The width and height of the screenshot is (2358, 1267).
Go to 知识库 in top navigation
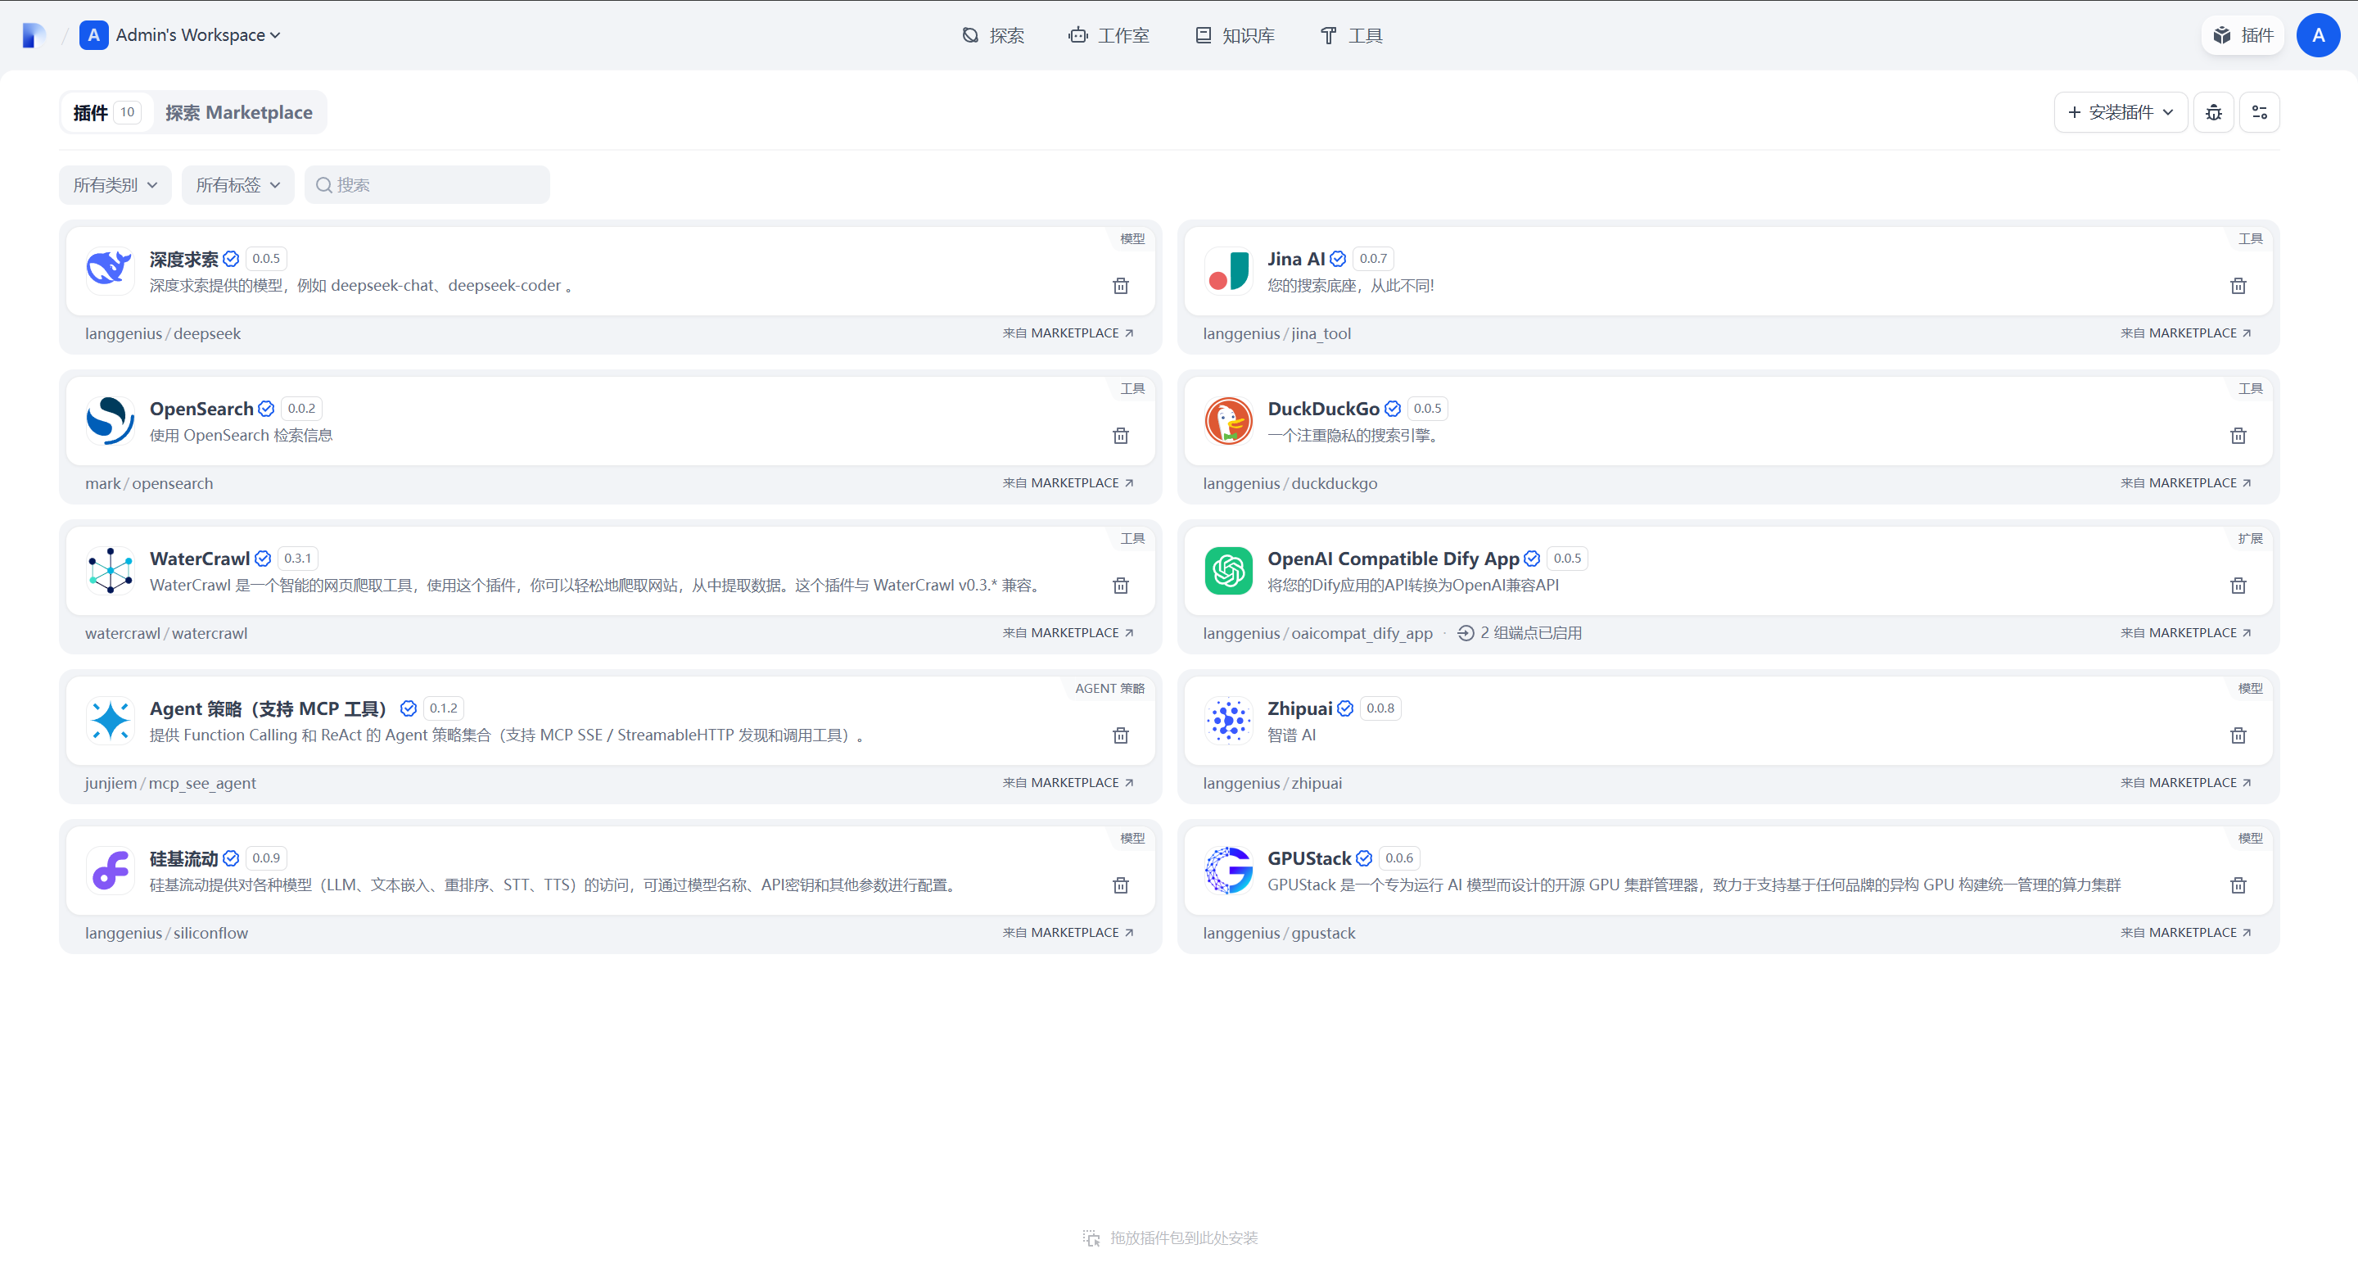coord(1235,34)
